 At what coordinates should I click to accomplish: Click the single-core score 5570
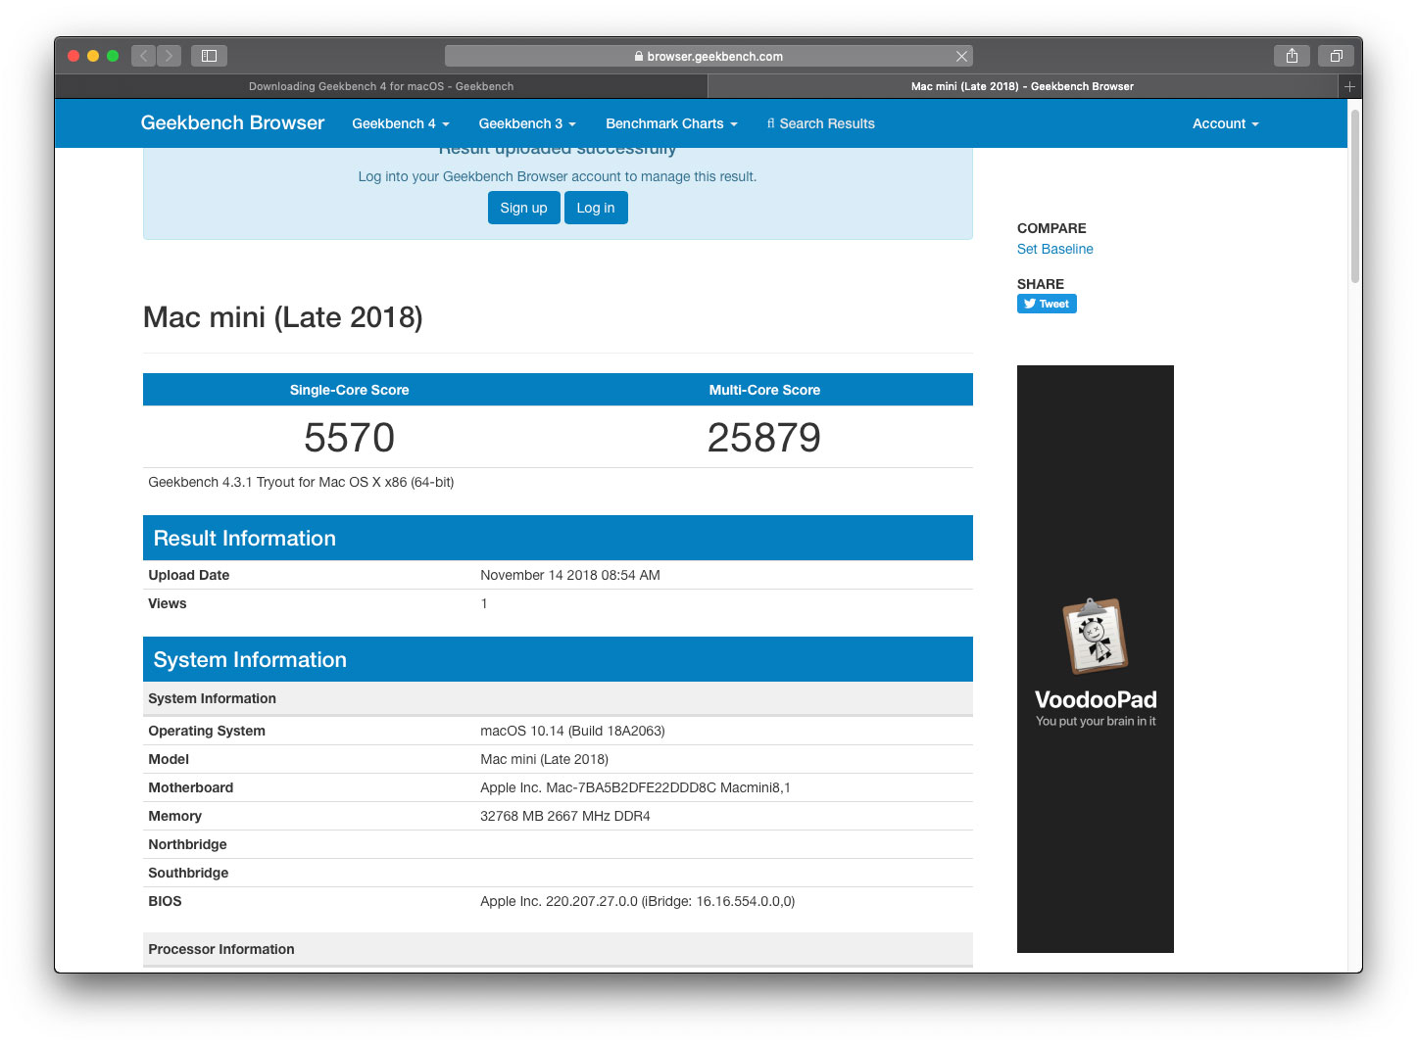(350, 438)
